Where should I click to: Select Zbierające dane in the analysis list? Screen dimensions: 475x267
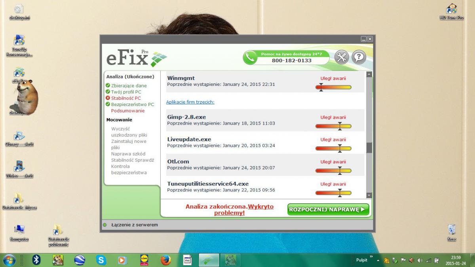point(129,85)
